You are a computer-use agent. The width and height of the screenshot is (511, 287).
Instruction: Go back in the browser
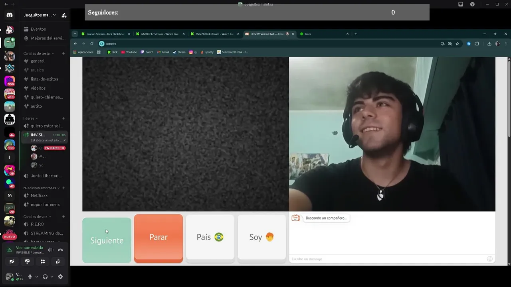coord(75,43)
